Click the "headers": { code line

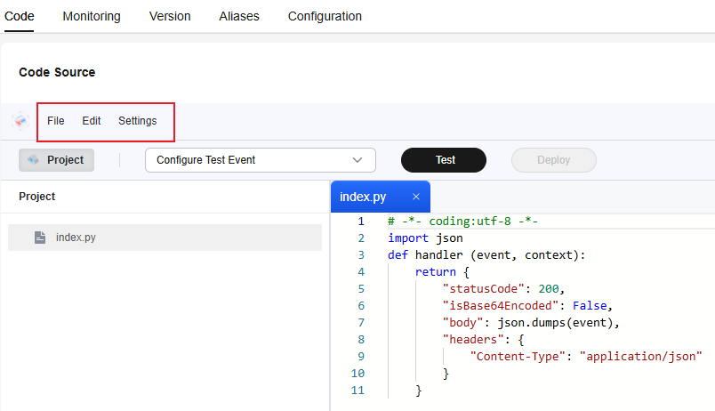(484, 339)
